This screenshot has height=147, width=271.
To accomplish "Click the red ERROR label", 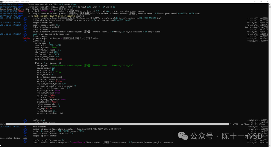I will point(21,11).
